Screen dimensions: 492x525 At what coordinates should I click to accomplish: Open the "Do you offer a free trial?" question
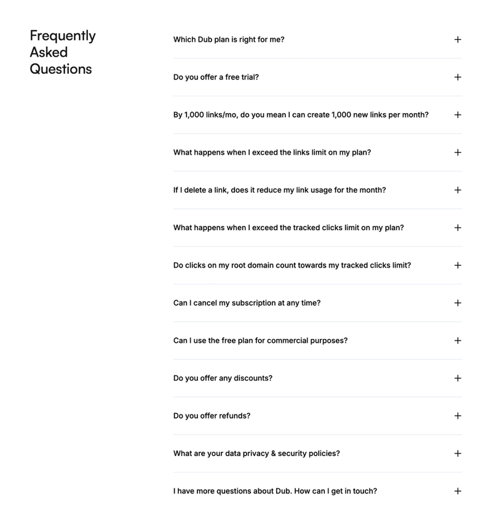click(318, 78)
